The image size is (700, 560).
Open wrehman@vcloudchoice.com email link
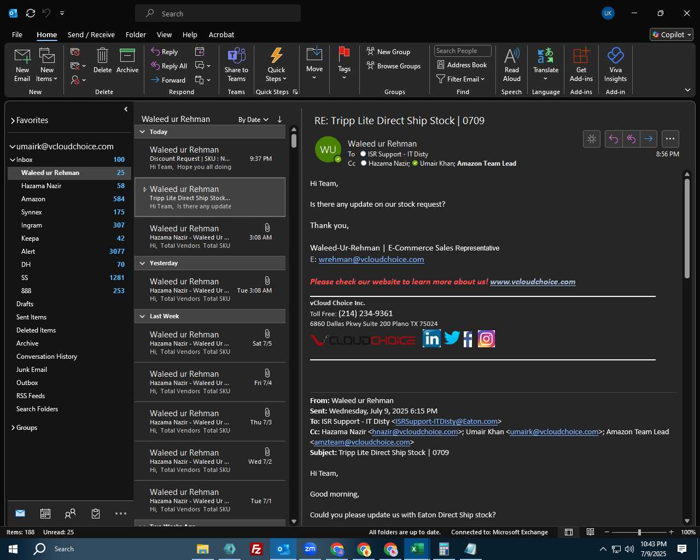tap(371, 259)
